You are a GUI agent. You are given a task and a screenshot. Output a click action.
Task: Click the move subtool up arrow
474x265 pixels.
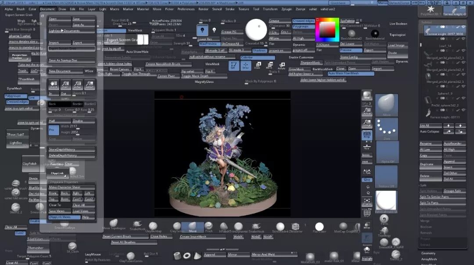pyautogui.click(x=448, y=125)
